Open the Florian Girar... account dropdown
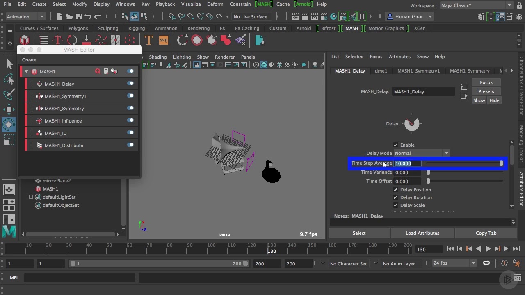The width and height of the screenshot is (525, 295). tap(410, 17)
